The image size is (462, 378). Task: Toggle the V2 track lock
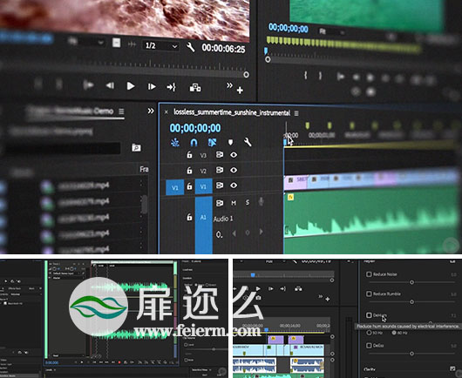tap(189, 171)
